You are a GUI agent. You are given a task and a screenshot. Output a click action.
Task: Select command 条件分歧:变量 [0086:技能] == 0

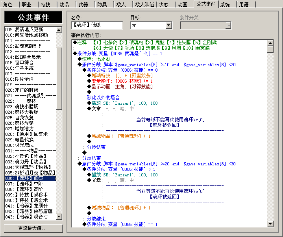tap(120, 70)
